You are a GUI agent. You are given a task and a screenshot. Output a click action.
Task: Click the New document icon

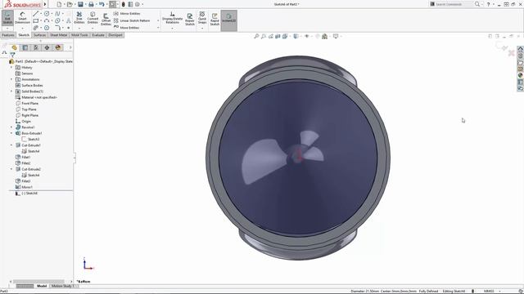tap(59, 4)
